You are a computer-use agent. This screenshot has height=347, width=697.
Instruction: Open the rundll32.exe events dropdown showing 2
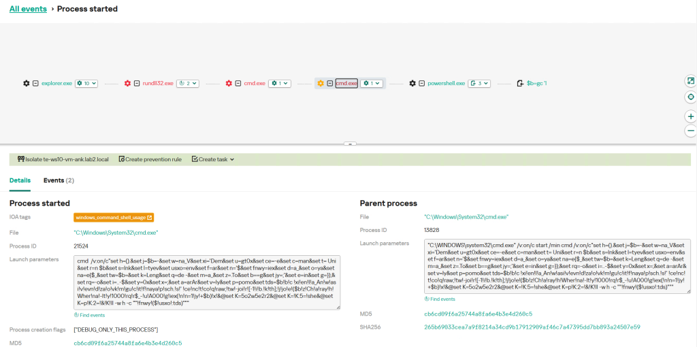coord(188,83)
